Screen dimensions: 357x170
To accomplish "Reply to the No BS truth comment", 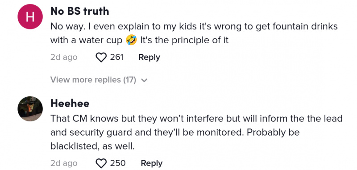I will [x=149, y=57].
